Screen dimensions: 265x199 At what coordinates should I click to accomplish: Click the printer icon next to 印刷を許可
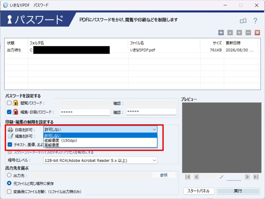(10, 130)
